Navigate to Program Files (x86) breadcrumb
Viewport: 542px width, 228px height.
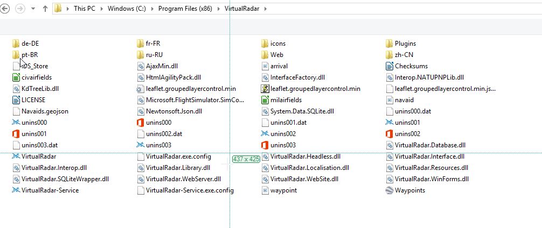click(185, 9)
